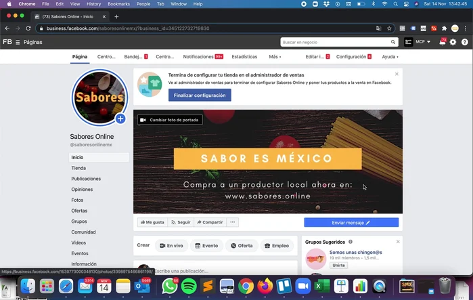Bookmark page with the star icon
This screenshot has width=473, height=300.
(389, 28)
